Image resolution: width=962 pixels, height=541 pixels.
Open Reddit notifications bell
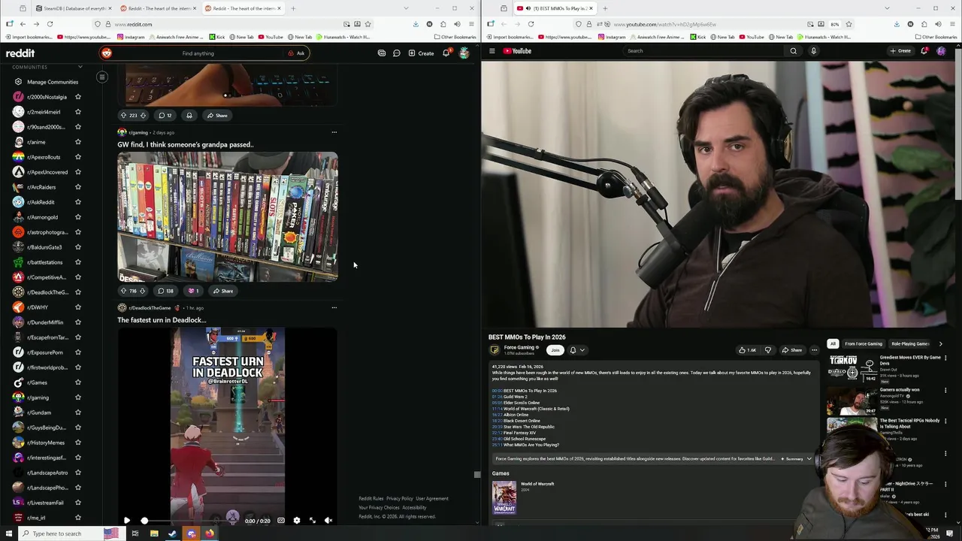tap(446, 53)
